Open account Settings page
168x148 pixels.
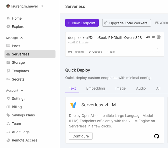click(18, 99)
